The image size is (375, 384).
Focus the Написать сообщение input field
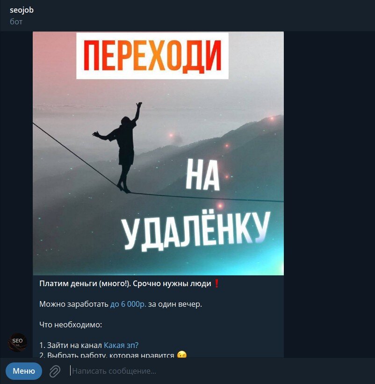(220, 371)
